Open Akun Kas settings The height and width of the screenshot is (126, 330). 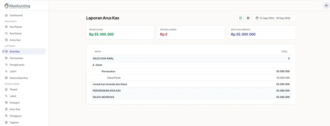(24, 109)
